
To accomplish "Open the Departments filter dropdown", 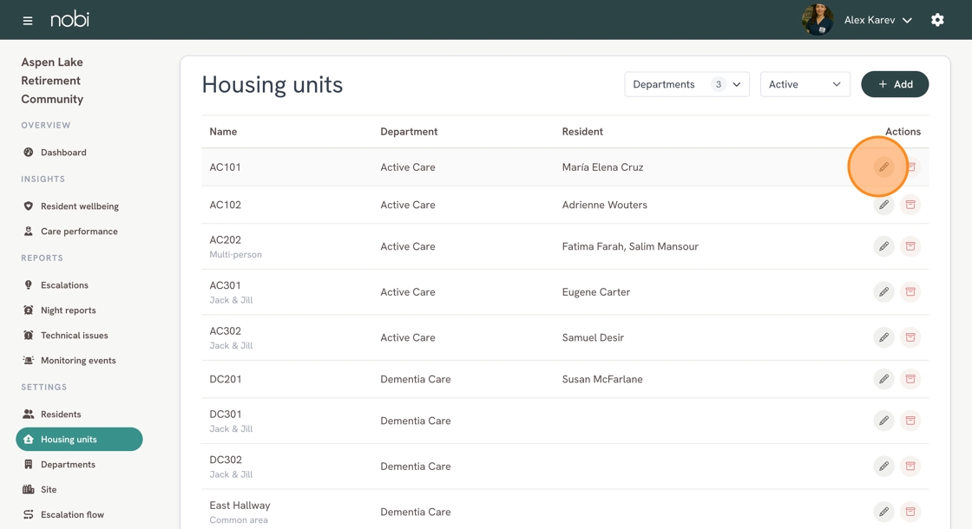I will point(686,84).
